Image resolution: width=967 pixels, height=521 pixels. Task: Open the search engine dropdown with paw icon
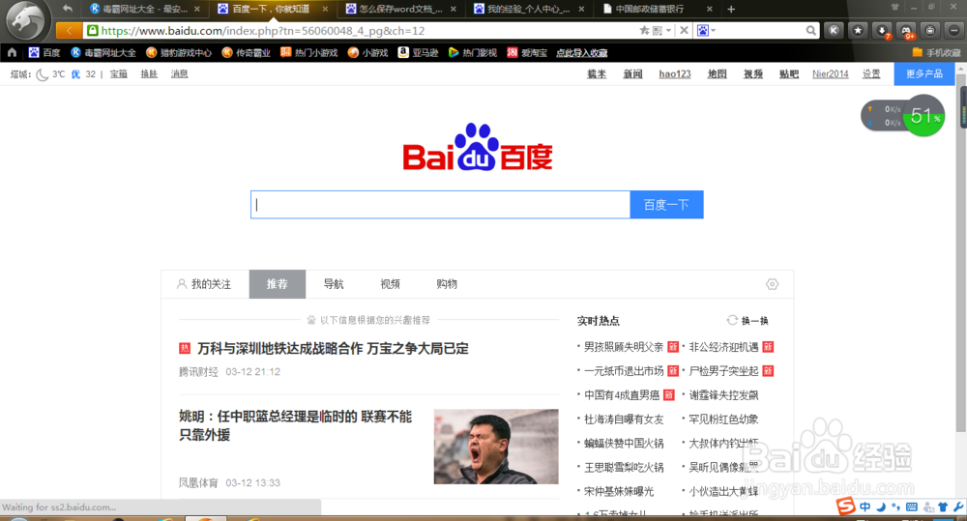706,30
